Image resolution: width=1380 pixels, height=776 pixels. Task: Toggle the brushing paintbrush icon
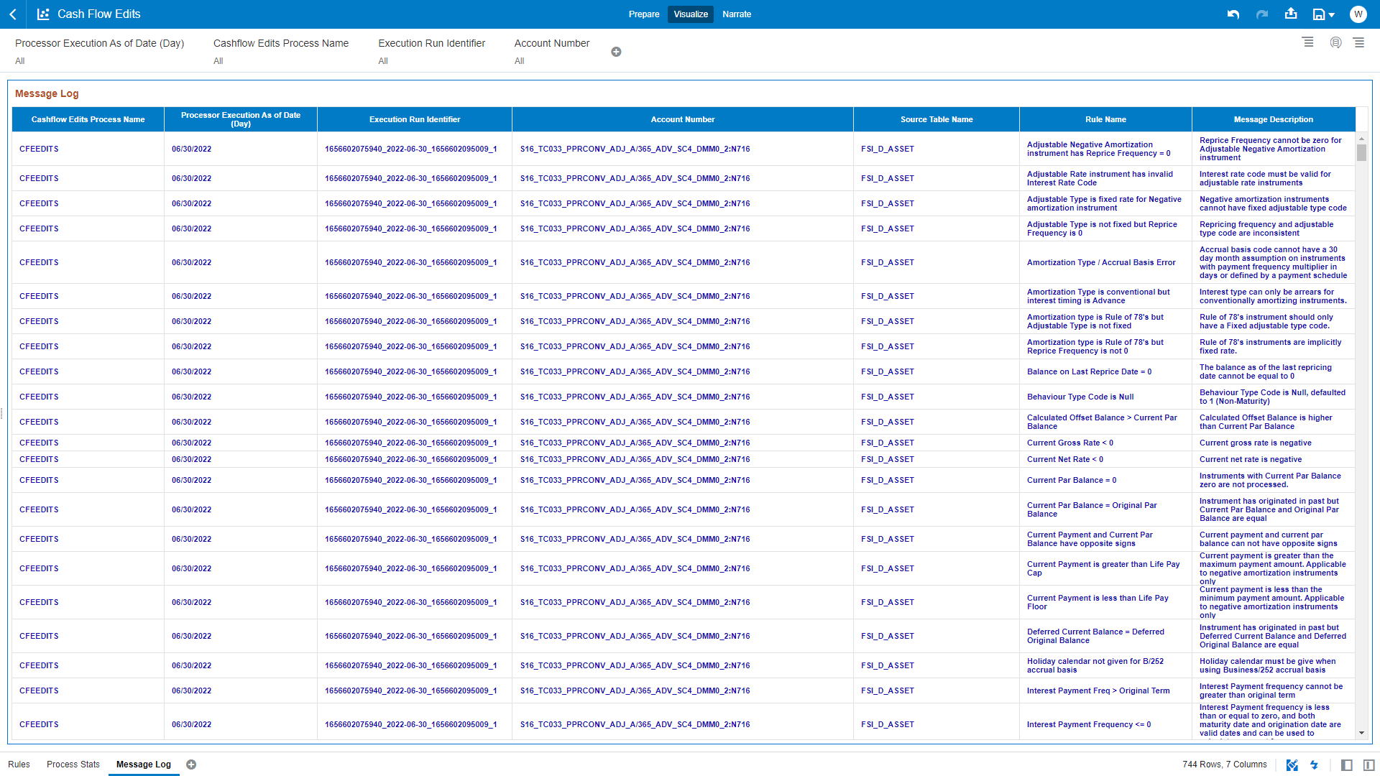click(1292, 765)
